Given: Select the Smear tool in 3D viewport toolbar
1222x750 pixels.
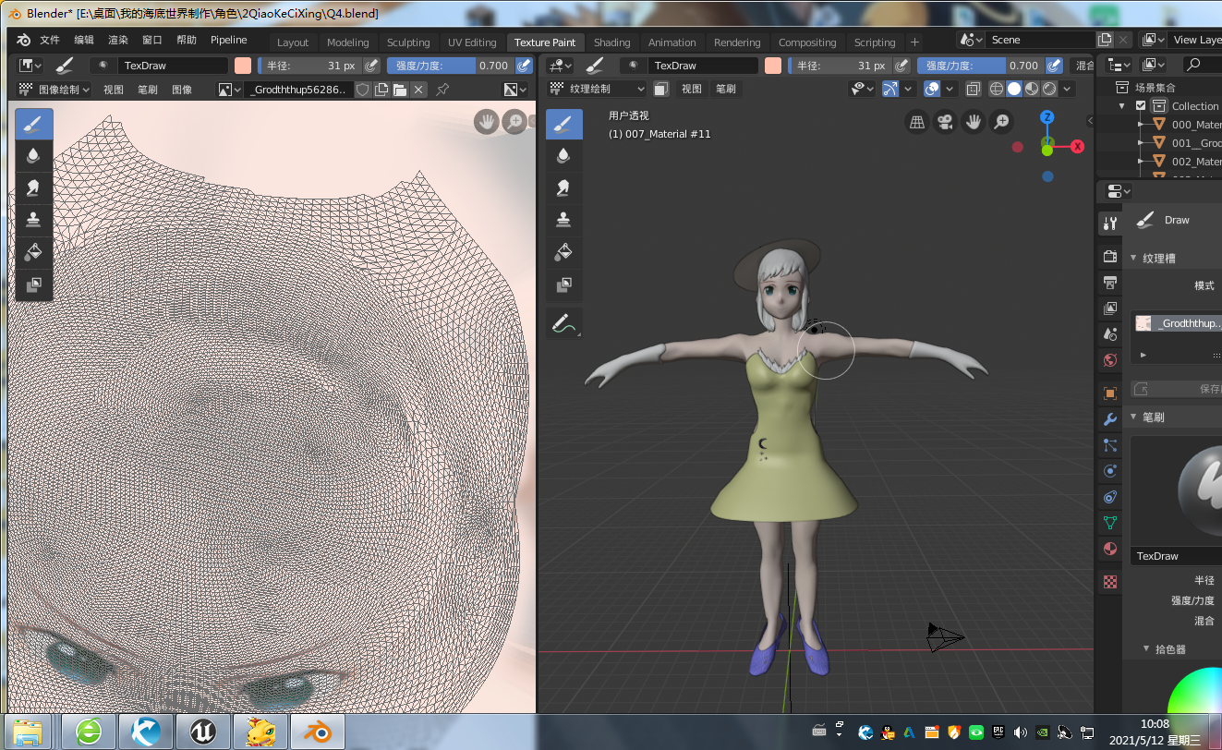Looking at the screenshot, I should pos(564,188).
